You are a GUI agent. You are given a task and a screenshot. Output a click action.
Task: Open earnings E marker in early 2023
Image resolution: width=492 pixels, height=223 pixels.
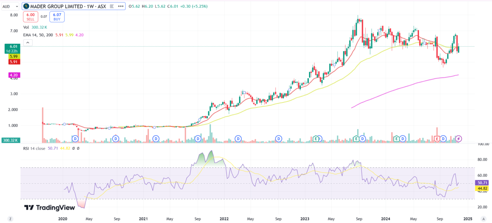(316, 139)
